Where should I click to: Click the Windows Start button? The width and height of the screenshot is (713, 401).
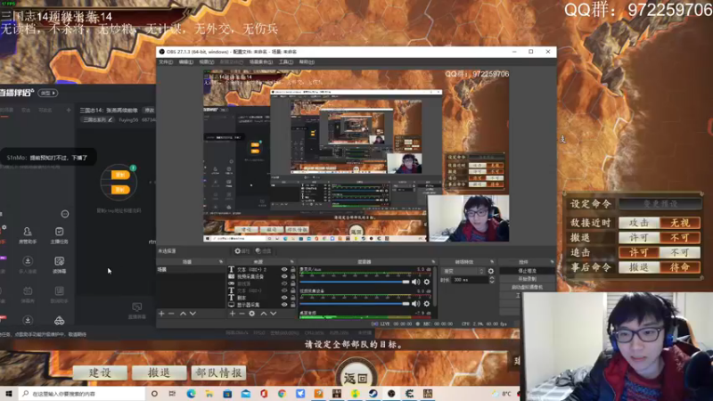pos(9,394)
